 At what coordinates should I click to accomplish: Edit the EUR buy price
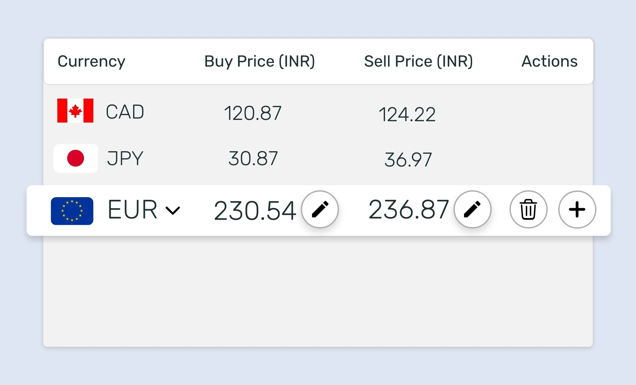(320, 209)
